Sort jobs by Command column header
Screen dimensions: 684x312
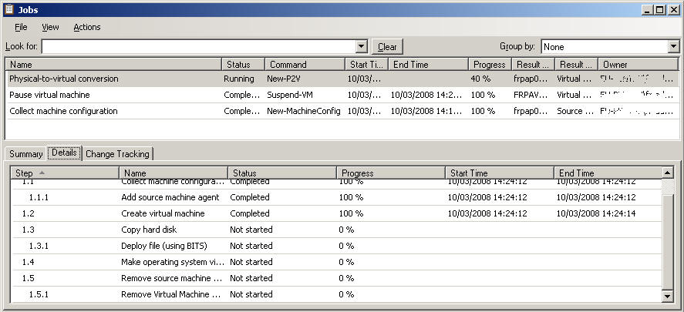coord(305,65)
